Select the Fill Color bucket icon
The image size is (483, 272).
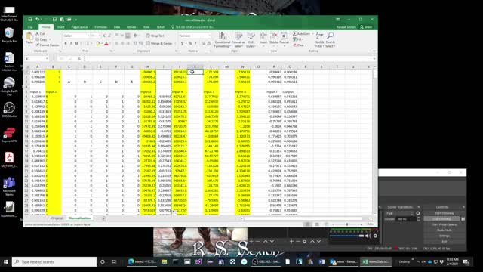pos(98,44)
